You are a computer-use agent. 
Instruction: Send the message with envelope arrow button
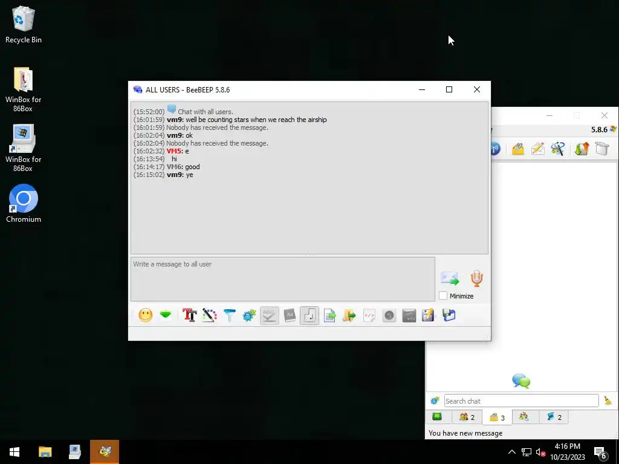tap(450, 279)
